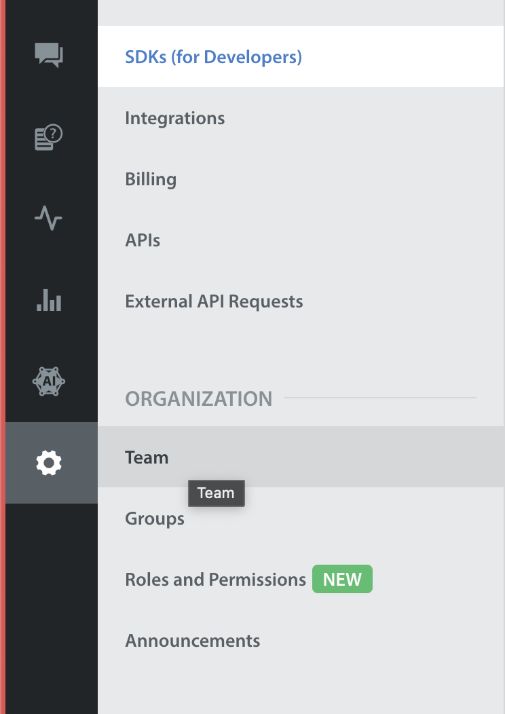
Task: Click the dark Team tooltip label
Action: tap(217, 493)
